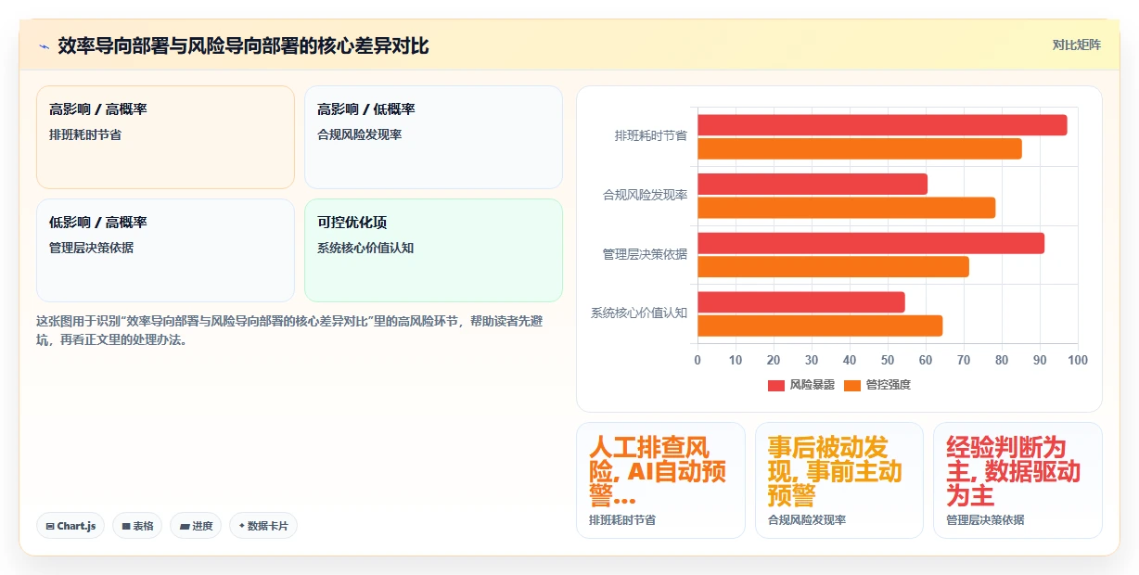Click the 数据卡片 chip sparkle icon
The width and height of the screenshot is (1139, 575).
point(242,526)
